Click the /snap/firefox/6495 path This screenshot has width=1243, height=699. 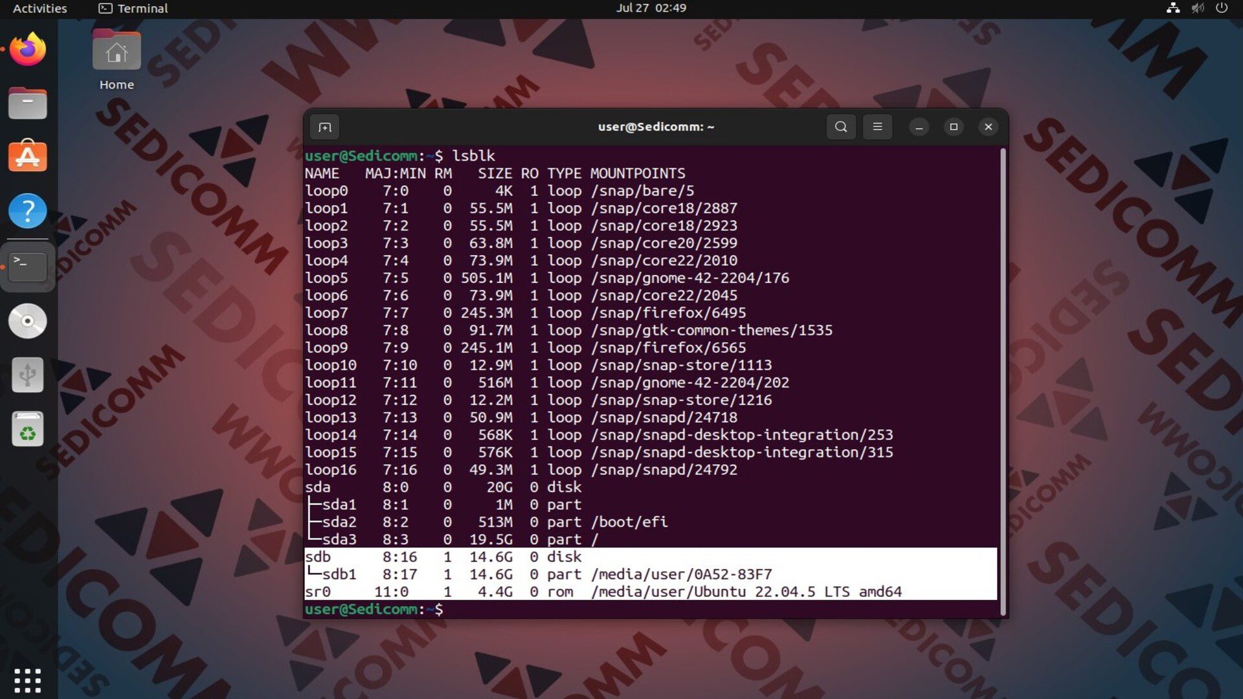668,313
